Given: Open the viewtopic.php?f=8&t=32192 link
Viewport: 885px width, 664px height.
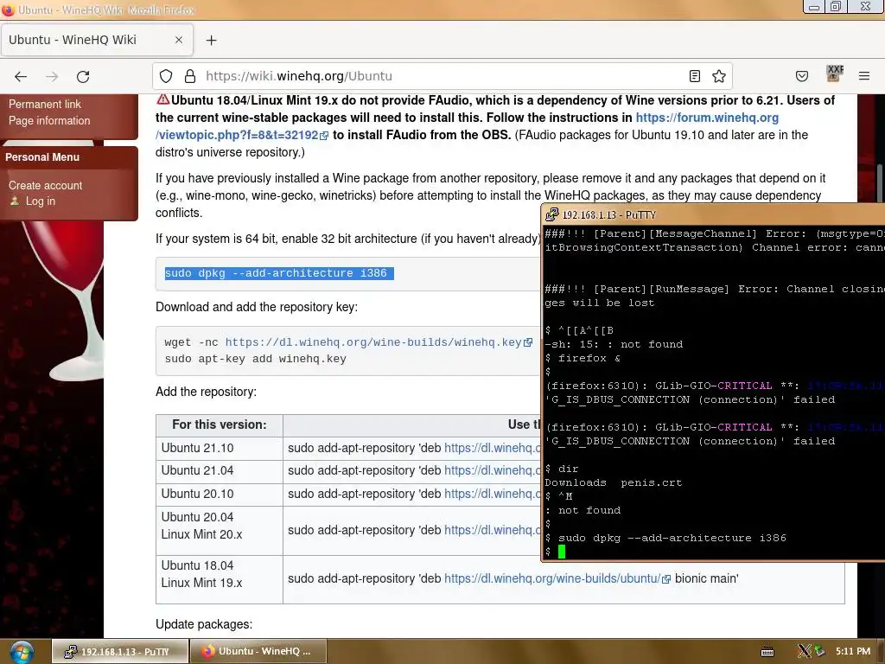Looking at the screenshot, I should 237,135.
